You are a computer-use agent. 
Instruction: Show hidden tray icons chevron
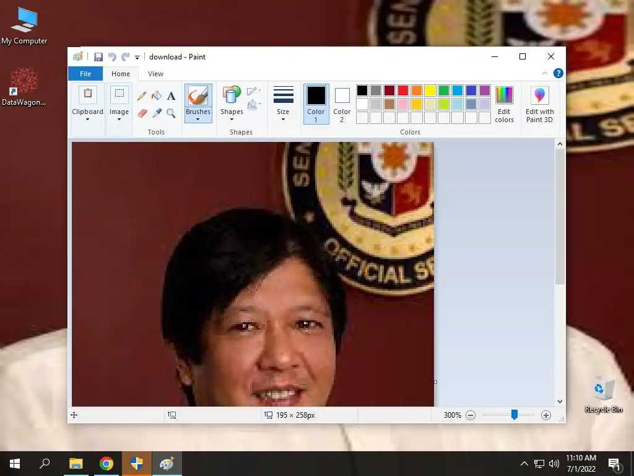[x=524, y=464]
